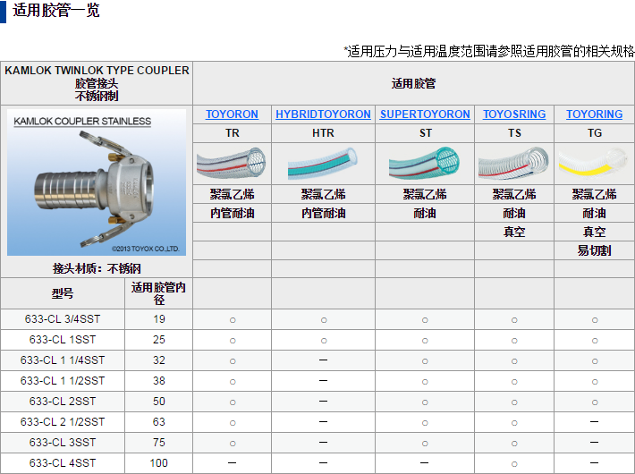Click the circle for 633-CL 1SST under HTR
Viewport: 635px width, 474px height.
[x=324, y=341]
